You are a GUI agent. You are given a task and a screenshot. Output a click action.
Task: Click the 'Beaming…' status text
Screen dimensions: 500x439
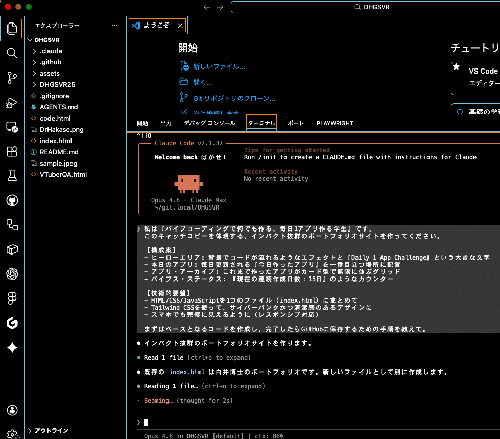158,400
